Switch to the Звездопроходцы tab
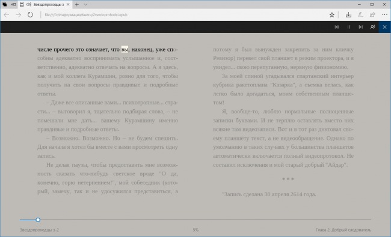391x237 pixels. 45,4
